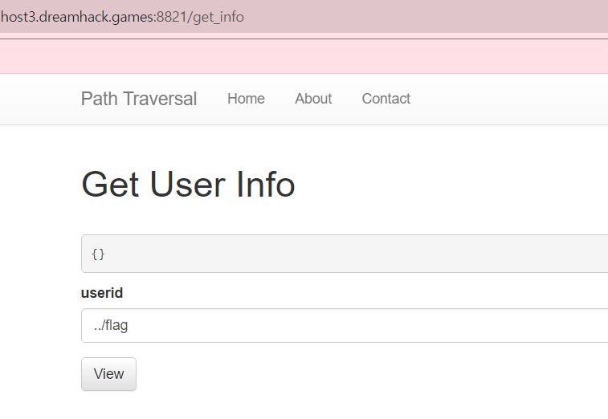The image size is (608, 419).
Task: Click the browser address bar URL
Action: 122,17
